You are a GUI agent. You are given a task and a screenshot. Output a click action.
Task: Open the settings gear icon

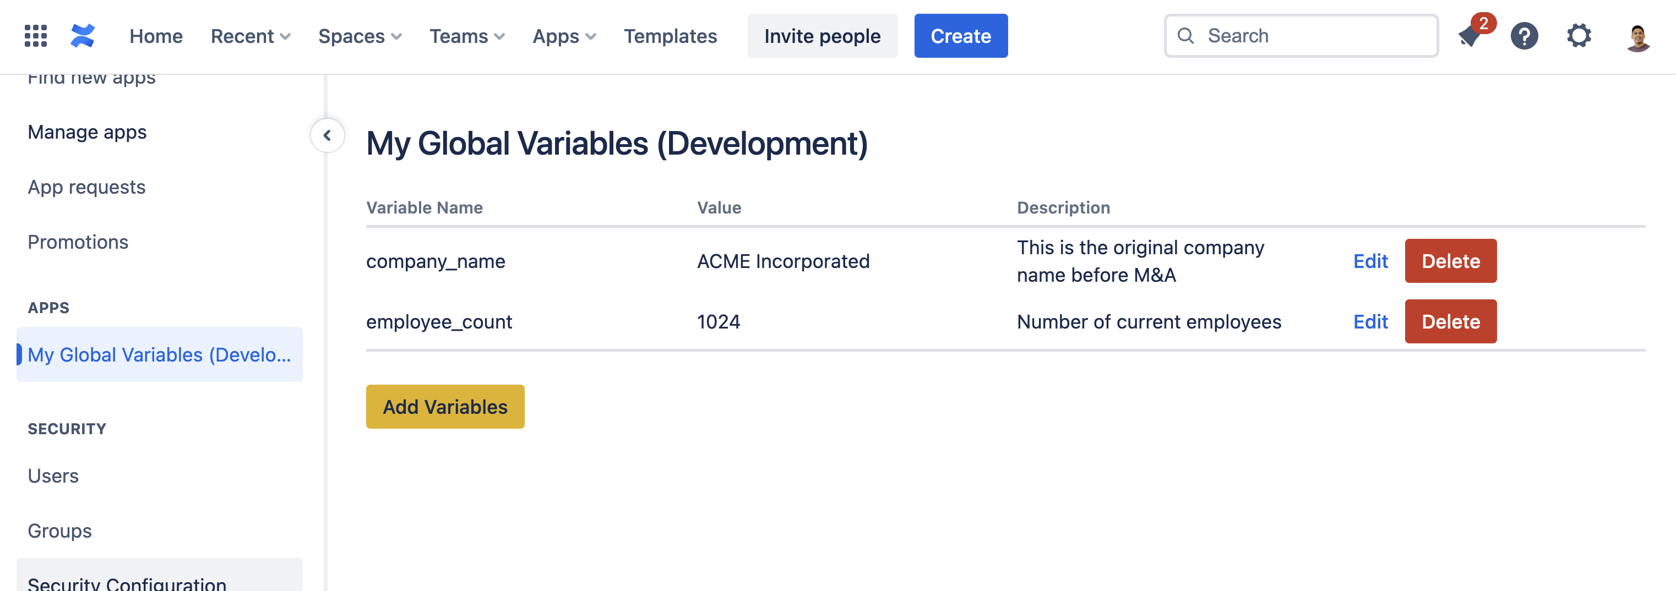[1579, 36]
